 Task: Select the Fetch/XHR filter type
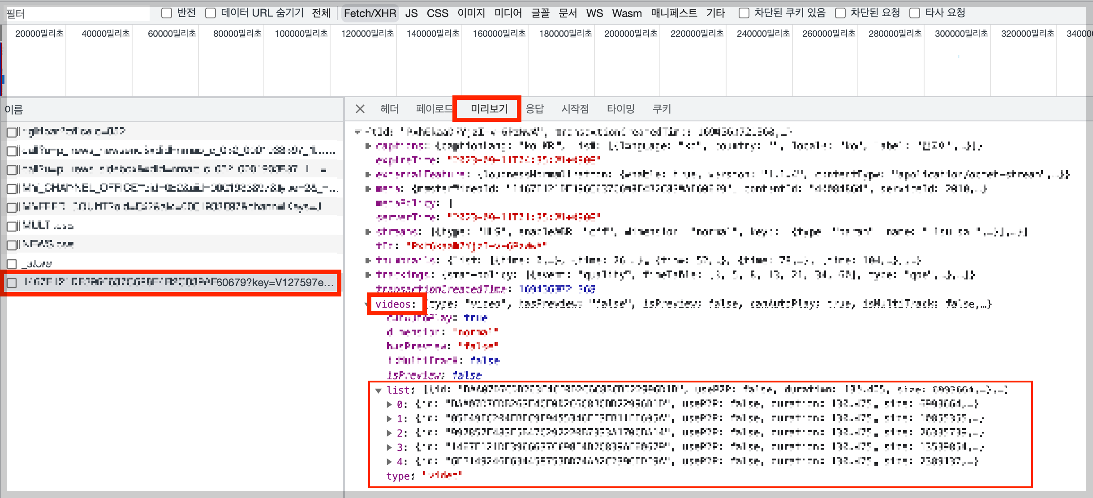370,13
